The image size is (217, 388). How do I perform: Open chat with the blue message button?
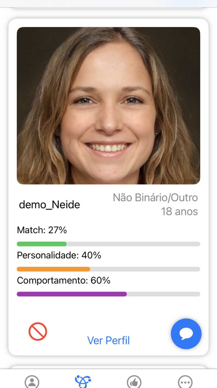point(186,334)
